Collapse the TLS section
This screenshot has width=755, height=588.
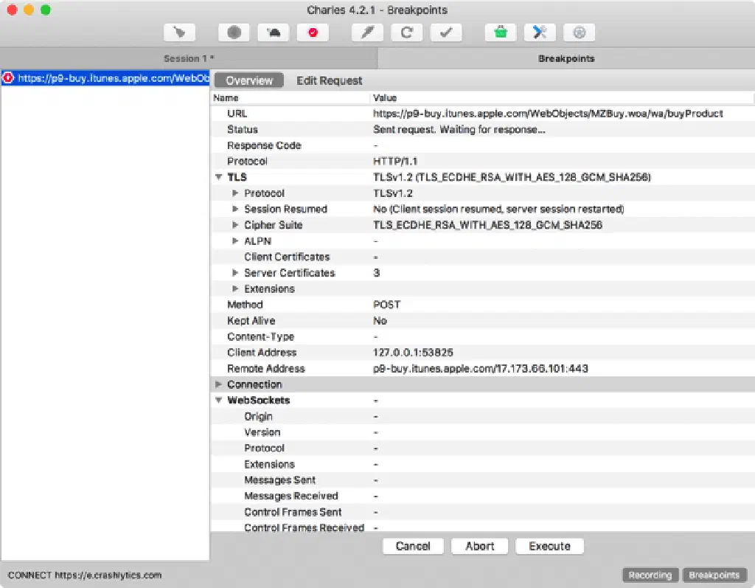pyautogui.click(x=218, y=178)
